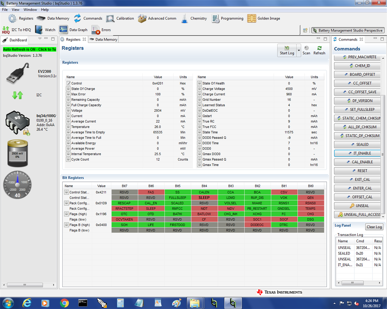The width and height of the screenshot is (387, 309).
Task: Open the Calculator from taskbar
Action: coord(120,303)
